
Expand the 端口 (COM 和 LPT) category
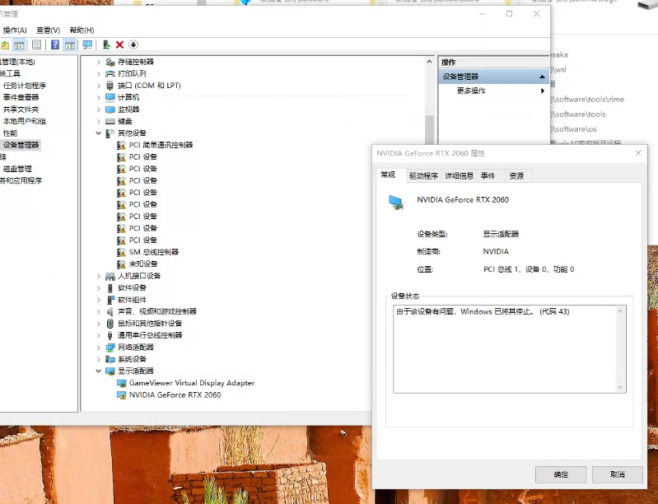[x=99, y=86]
